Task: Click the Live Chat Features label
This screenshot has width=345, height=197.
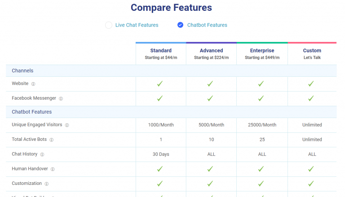Action: [x=137, y=25]
